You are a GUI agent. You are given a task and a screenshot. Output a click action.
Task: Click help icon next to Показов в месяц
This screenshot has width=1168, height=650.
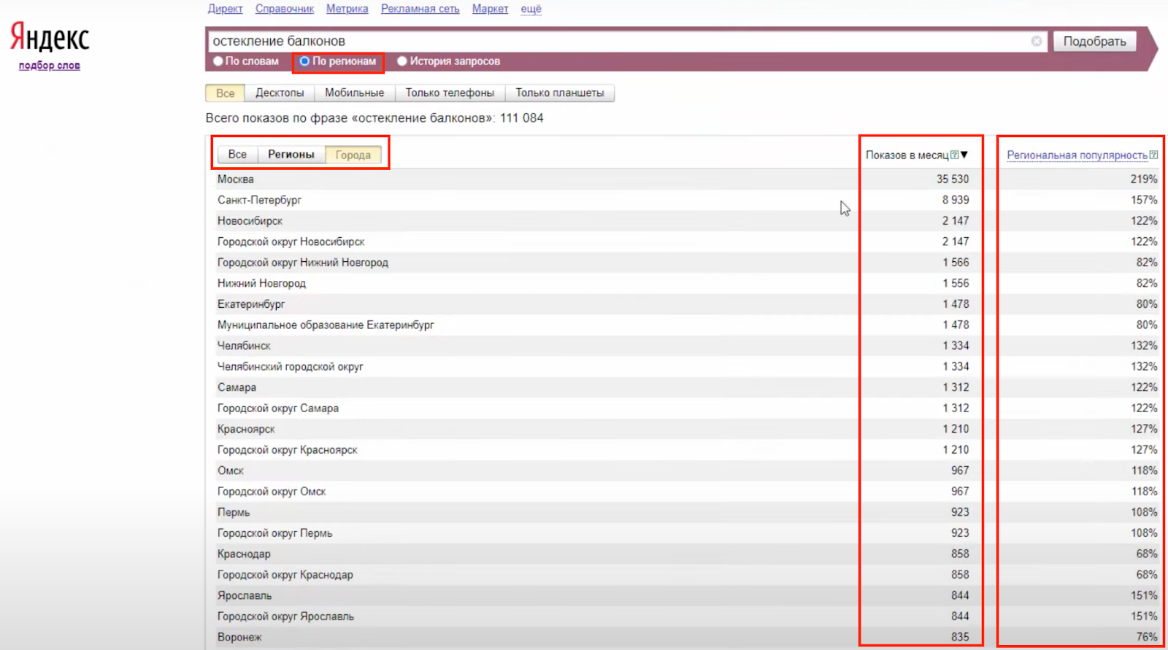tap(954, 155)
